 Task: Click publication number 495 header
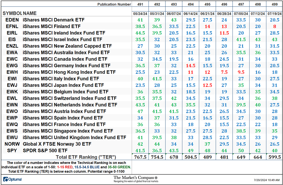coord(207,4)
